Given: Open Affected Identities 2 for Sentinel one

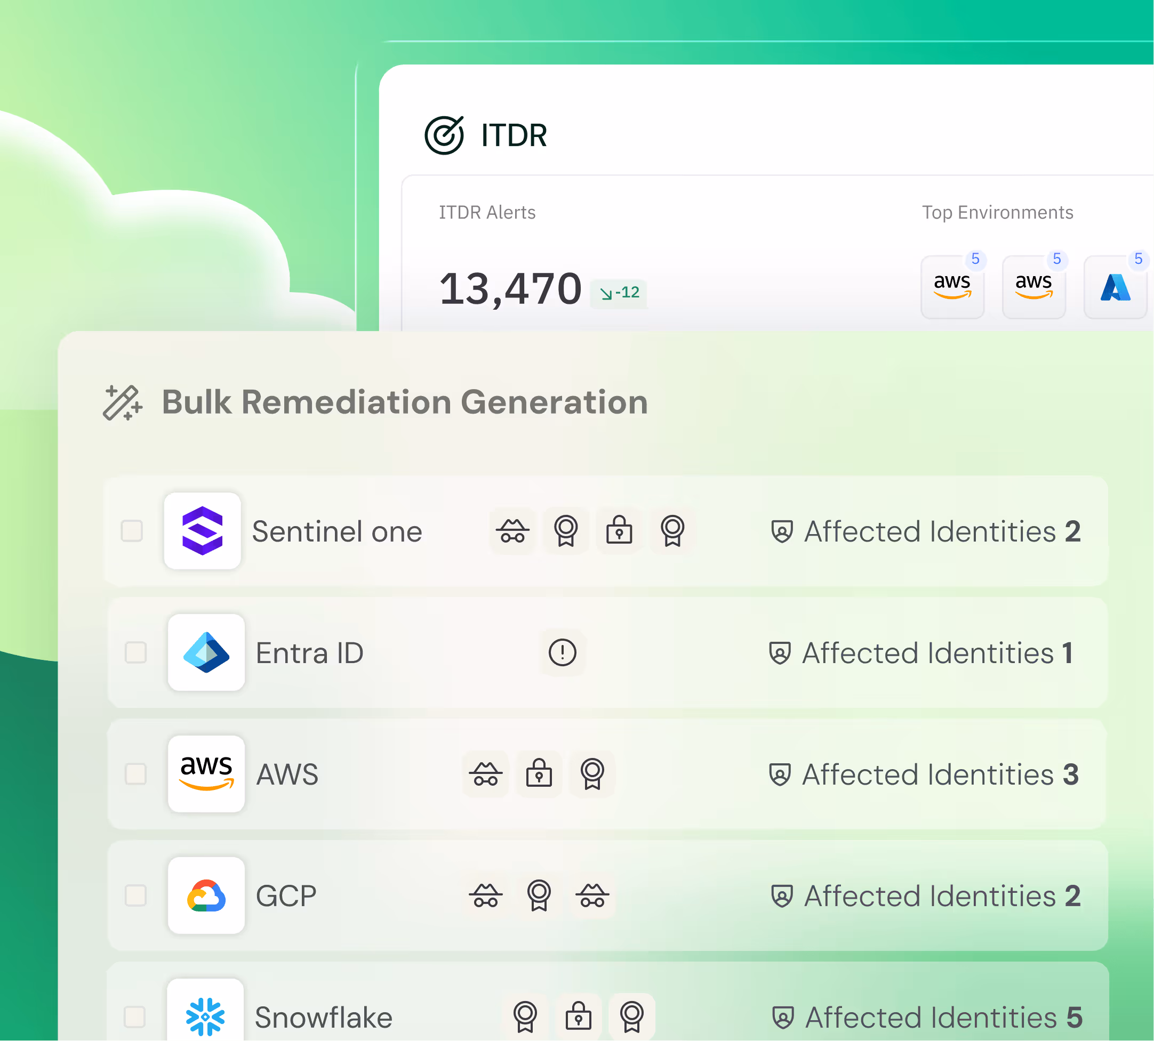Looking at the screenshot, I should click(x=926, y=531).
